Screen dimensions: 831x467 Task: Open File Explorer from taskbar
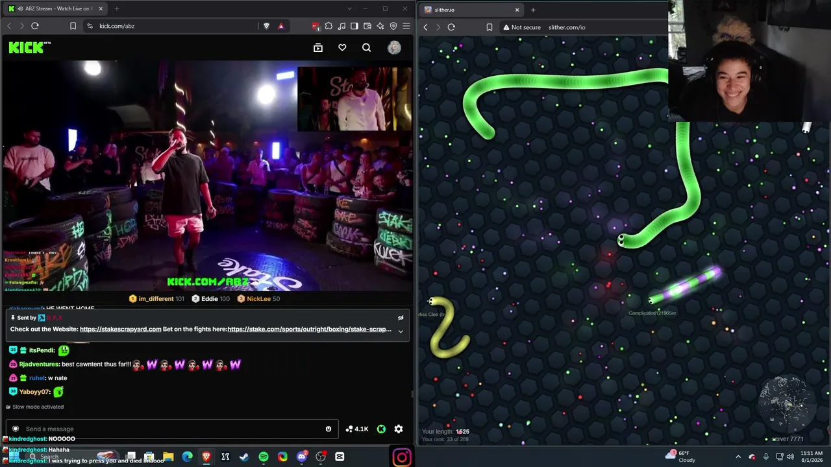(168, 457)
